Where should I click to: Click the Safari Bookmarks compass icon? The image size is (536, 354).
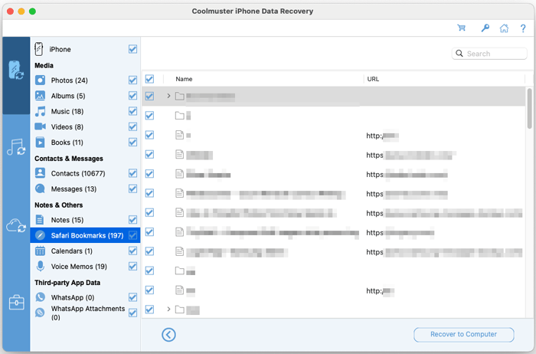[40, 235]
